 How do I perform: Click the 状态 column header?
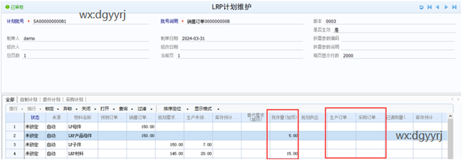coord(35,117)
